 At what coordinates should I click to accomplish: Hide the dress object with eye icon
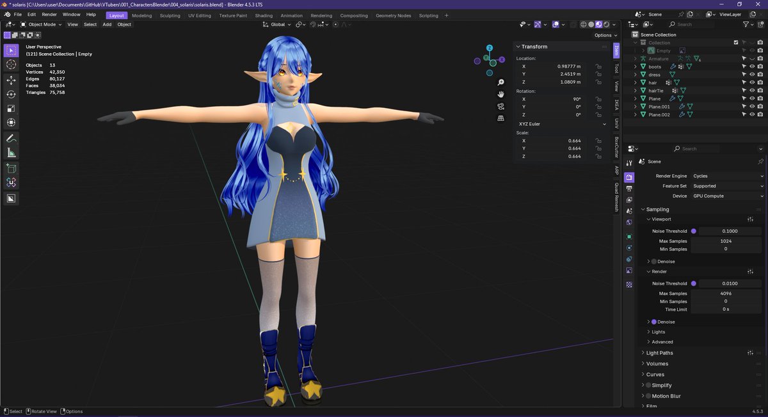coord(752,75)
